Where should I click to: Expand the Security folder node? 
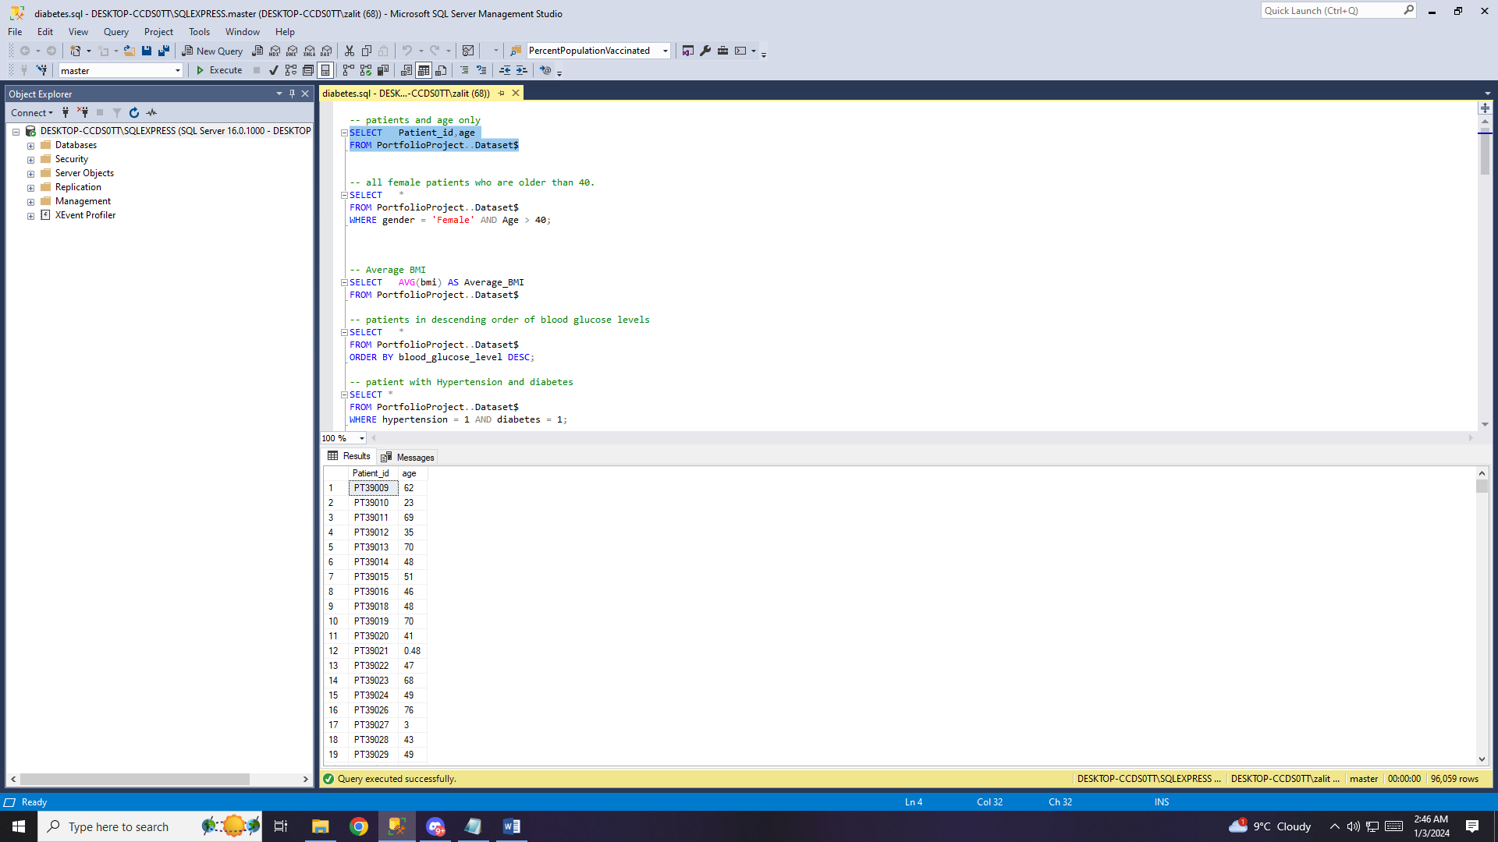(x=30, y=160)
